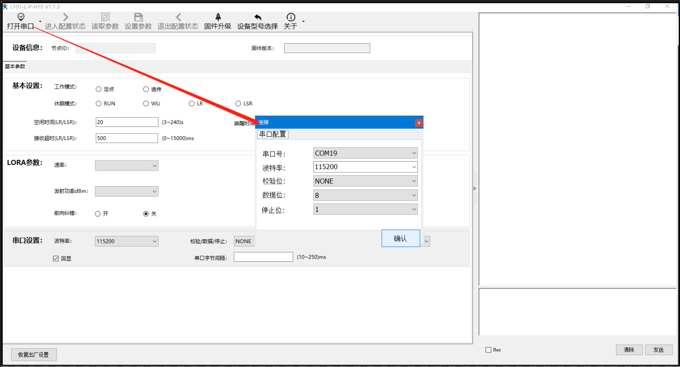Image resolution: width=680 pixels, height=367 pixels.
Task: Click the 退出配置状态 toolbar icon
Action: click(x=178, y=17)
